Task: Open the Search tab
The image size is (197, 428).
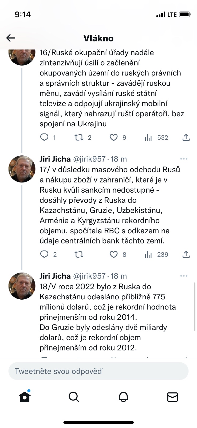Action: tap(74, 397)
